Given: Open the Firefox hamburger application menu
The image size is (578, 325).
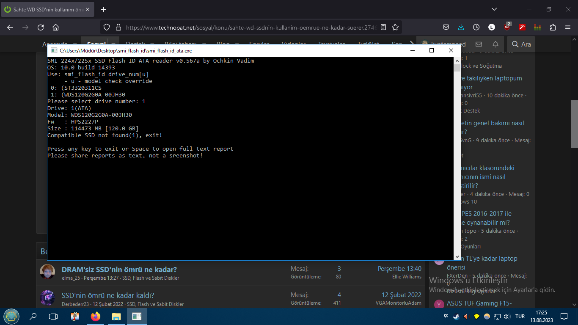Looking at the screenshot, I should coord(568,27).
